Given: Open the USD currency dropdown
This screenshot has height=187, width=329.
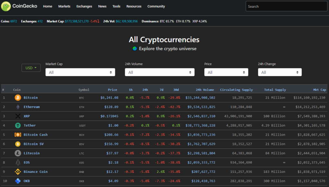Looking at the screenshot, I should click(x=31, y=67).
